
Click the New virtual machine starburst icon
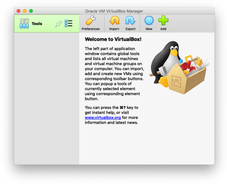[x=149, y=21]
